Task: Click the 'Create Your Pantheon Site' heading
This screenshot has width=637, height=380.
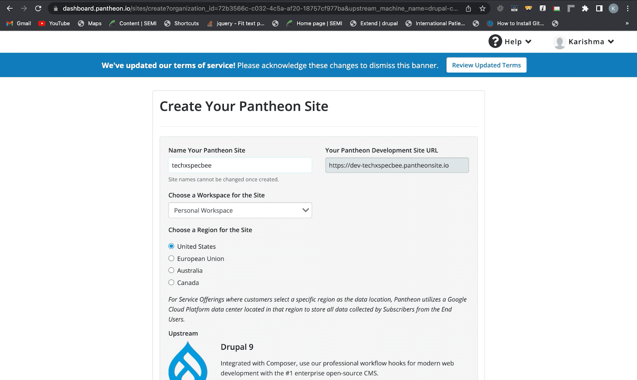Action: (244, 106)
